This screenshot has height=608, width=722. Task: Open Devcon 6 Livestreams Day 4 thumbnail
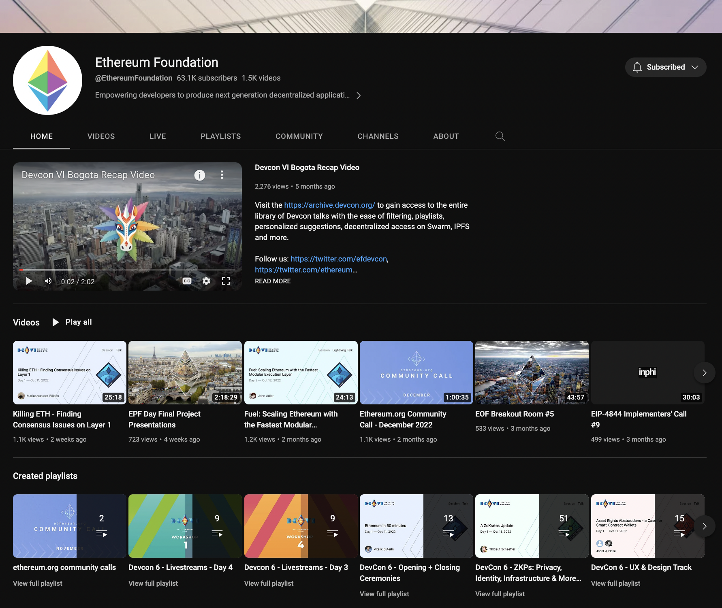coord(185,526)
